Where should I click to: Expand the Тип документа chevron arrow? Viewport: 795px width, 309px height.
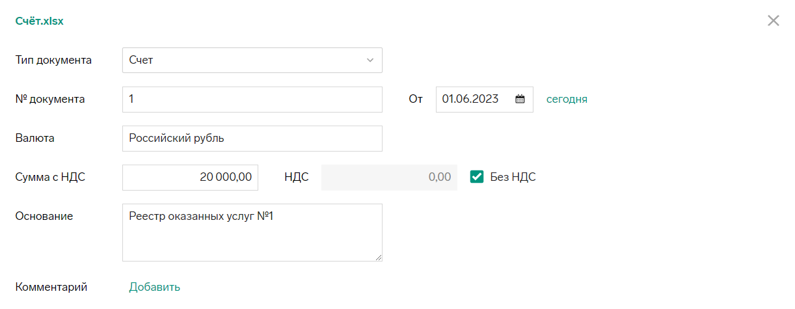click(370, 60)
